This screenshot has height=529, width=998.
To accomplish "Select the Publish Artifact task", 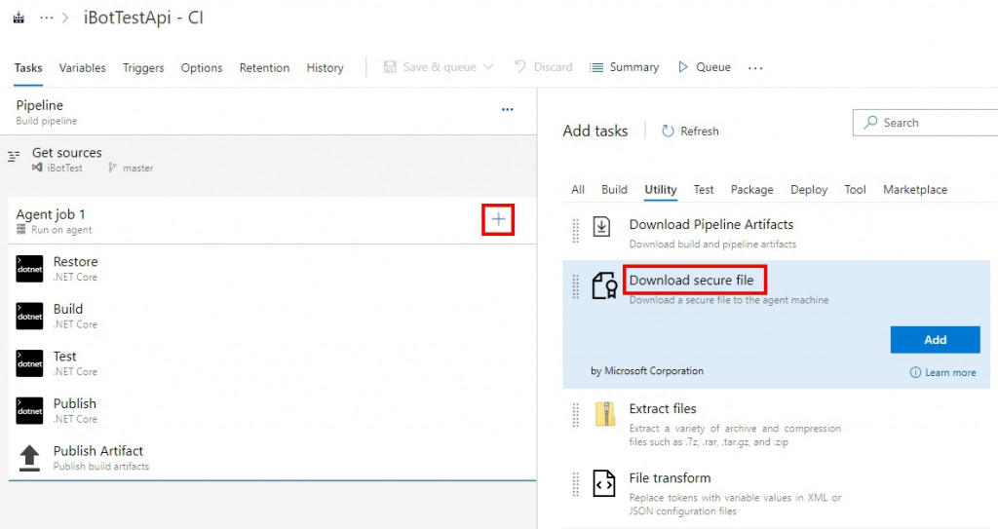I will [x=273, y=458].
